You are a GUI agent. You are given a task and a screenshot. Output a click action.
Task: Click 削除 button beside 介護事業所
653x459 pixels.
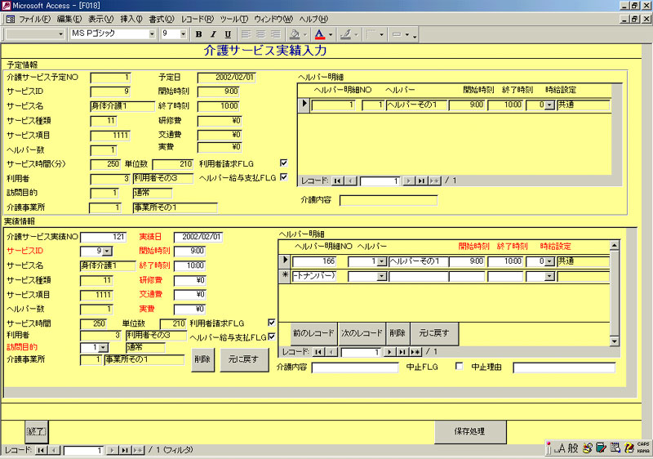click(x=202, y=359)
